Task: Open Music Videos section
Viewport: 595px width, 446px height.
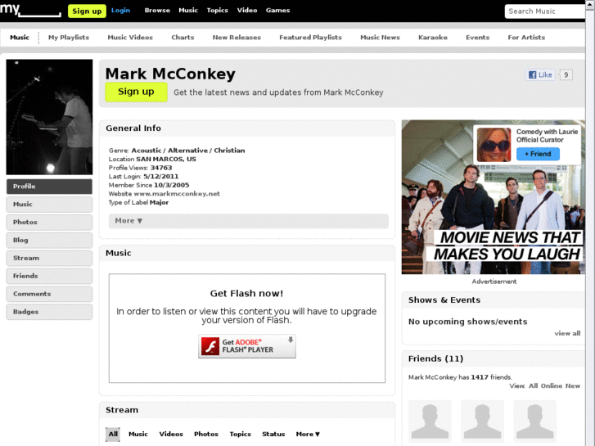Action: 130,37
